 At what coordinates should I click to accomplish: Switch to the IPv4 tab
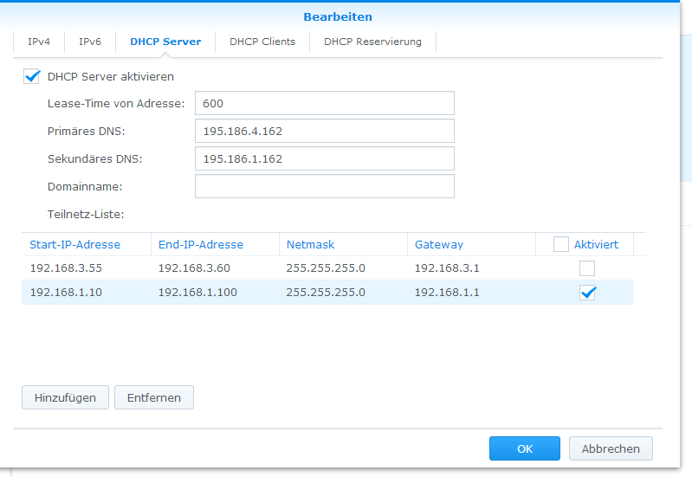pyautogui.click(x=39, y=42)
